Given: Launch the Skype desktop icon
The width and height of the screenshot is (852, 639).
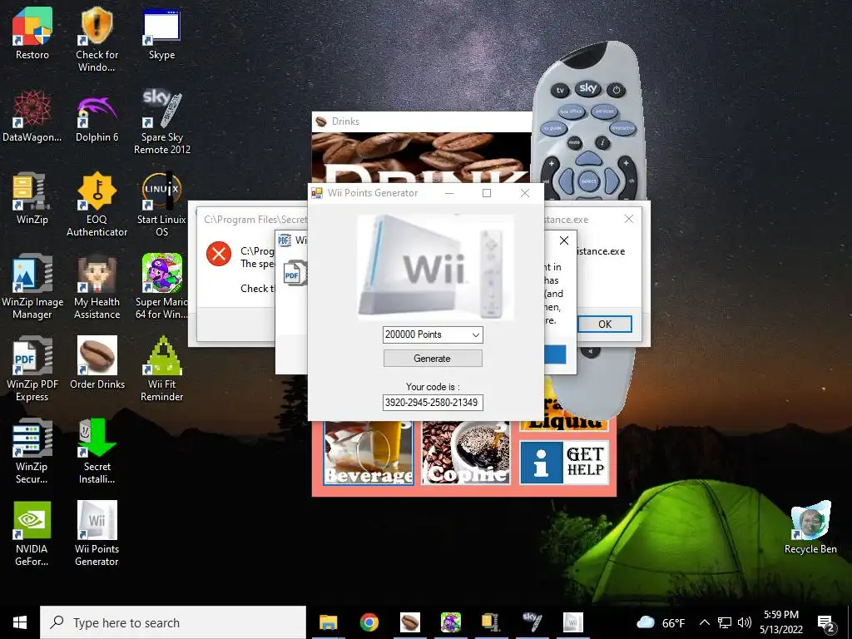Looking at the screenshot, I should pos(161,33).
